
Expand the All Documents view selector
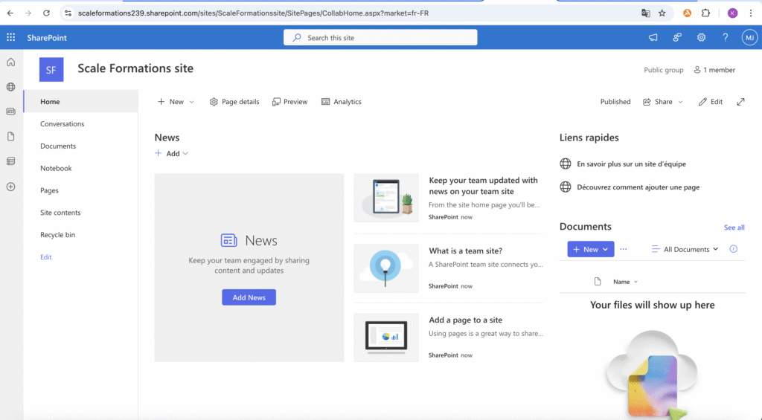coord(685,249)
